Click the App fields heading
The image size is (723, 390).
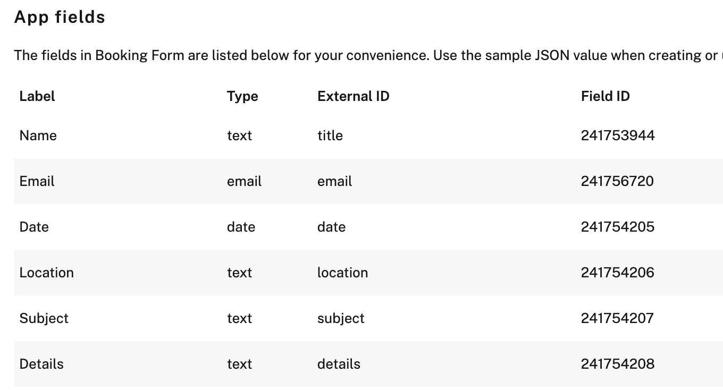tap(60, 18)
